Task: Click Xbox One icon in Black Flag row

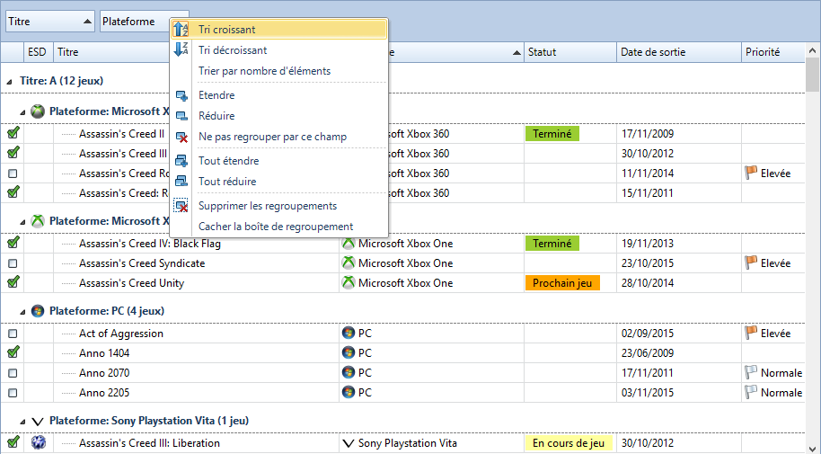Action: pos(349,244)
